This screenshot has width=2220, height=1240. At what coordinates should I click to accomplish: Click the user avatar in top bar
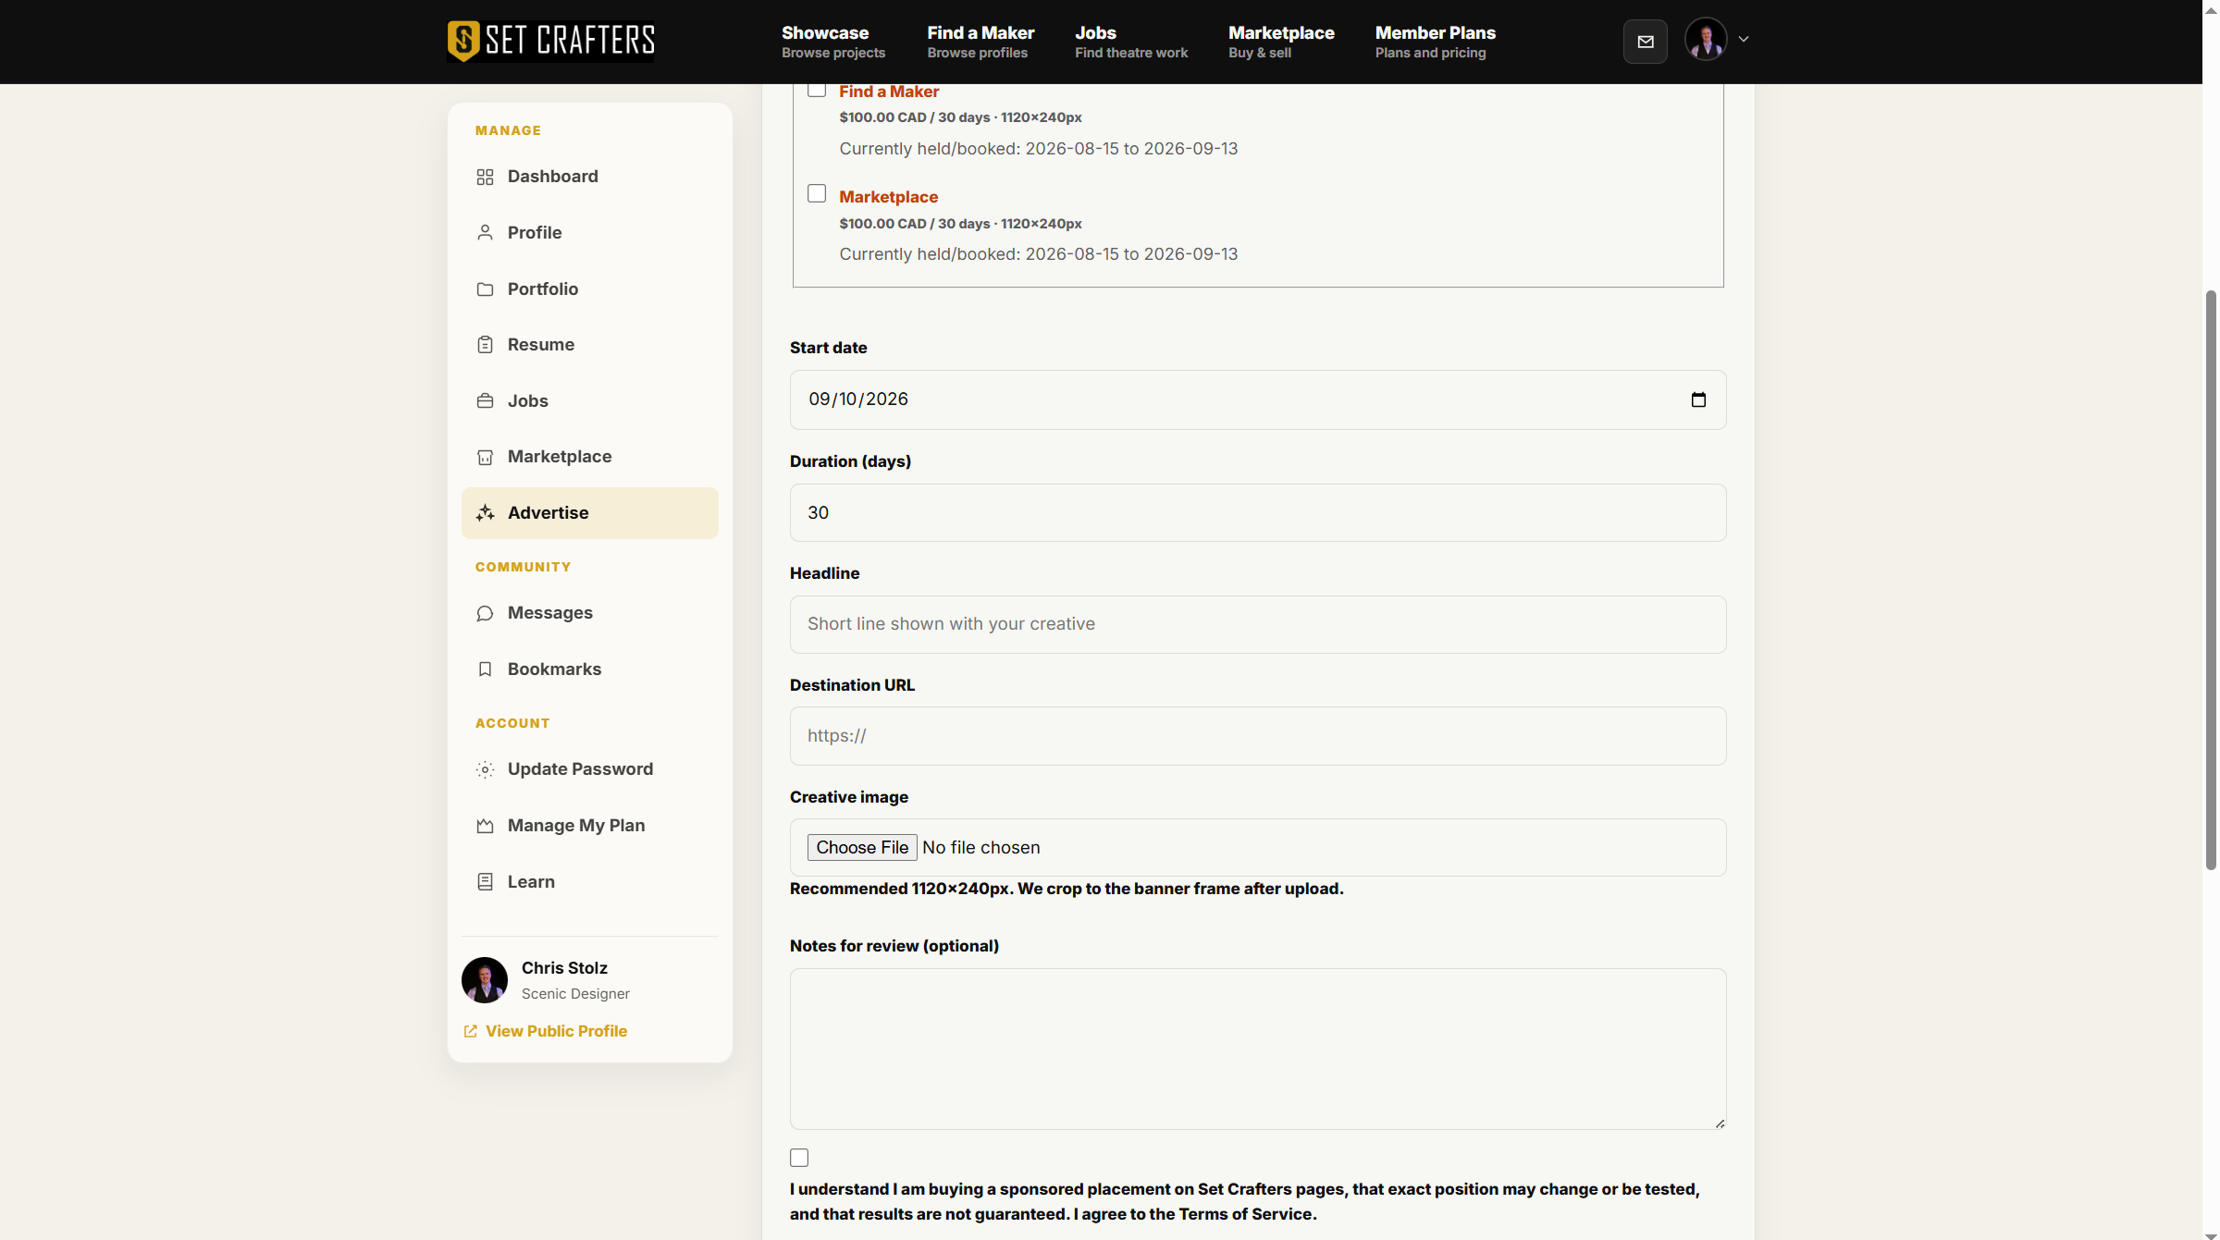(x=1706, y=40)
